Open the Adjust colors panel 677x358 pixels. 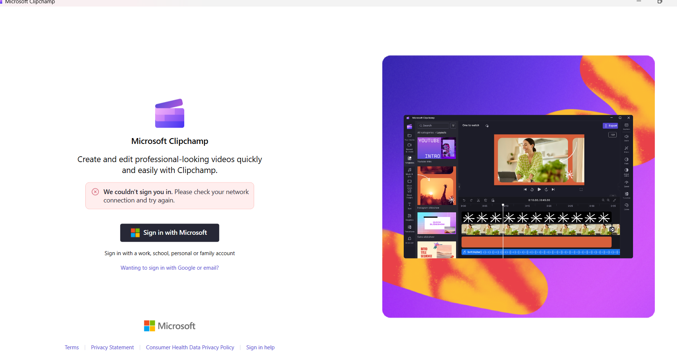point(626,169)
